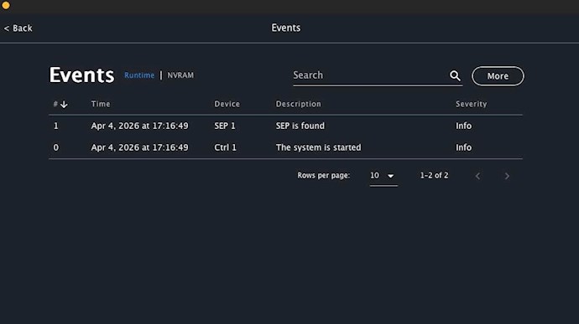The image size is (579, 324).
Task: Sort by Severity column header
Action: [472, 104]
